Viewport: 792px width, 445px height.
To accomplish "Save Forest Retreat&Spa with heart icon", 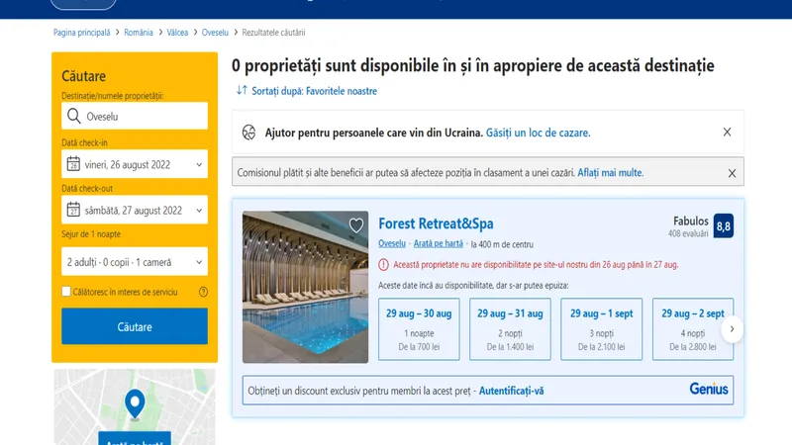I will [x=356, y=225].
